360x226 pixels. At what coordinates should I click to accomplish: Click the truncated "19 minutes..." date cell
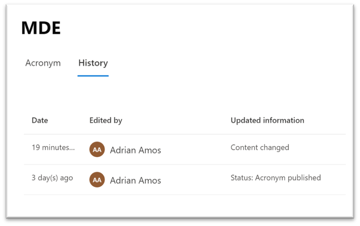pos(53,147)
